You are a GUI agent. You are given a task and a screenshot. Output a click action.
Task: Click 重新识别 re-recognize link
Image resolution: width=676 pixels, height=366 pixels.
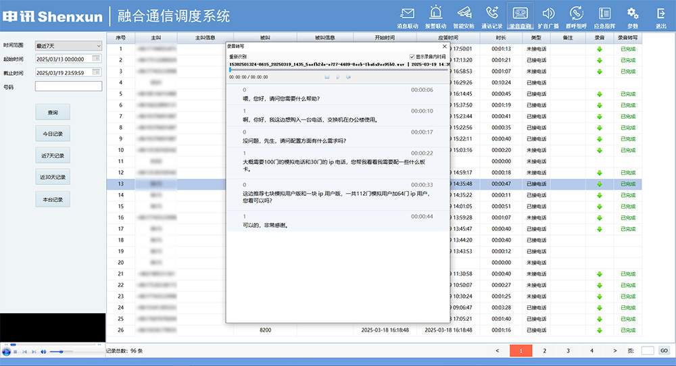[x=237, y=57]
